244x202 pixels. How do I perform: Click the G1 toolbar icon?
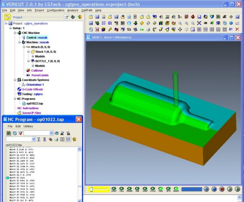[110, 23]
